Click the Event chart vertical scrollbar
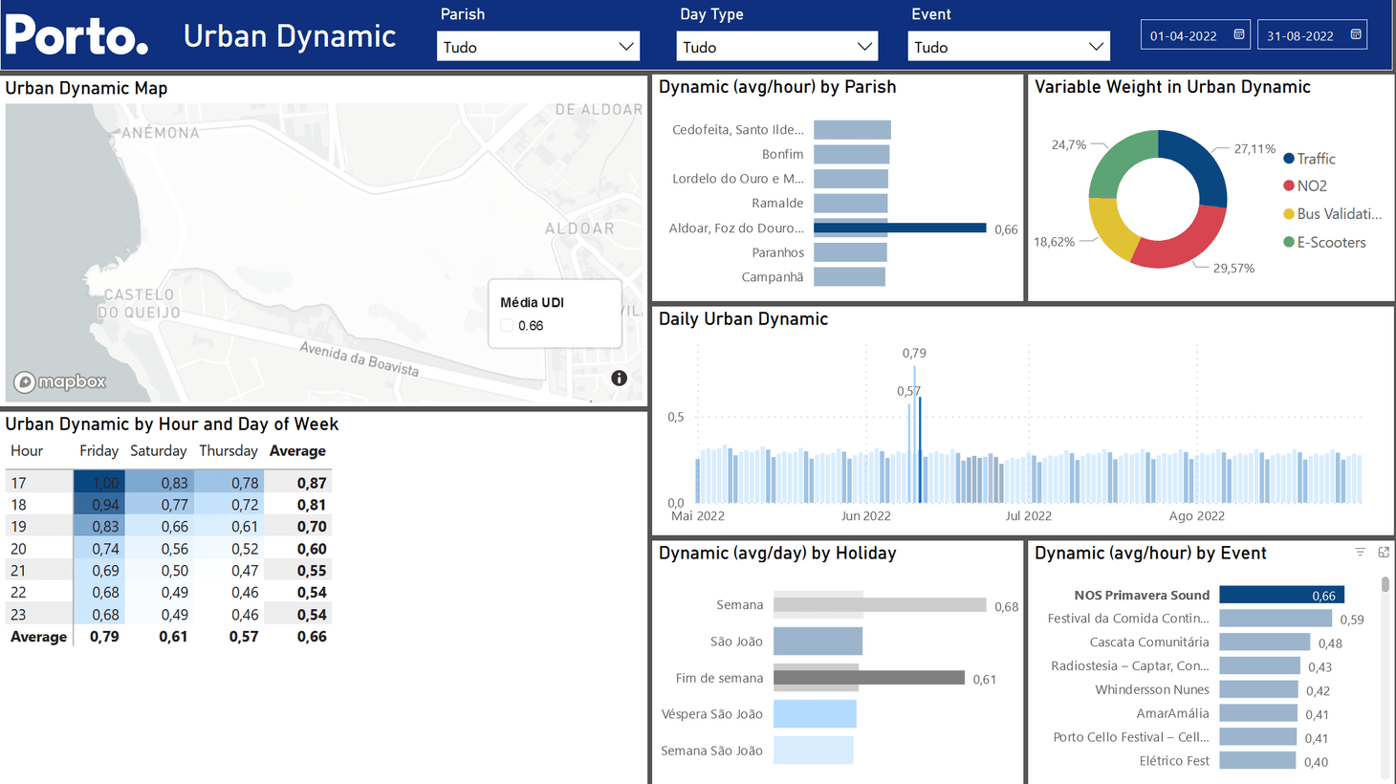1396x784 pixels. [1385, 585]
